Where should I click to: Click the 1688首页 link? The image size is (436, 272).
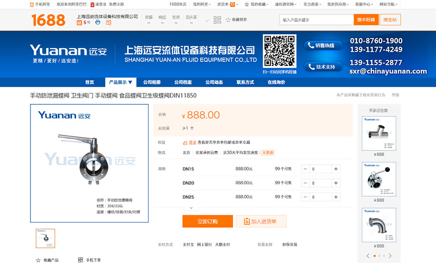click(x=178, y=4)
